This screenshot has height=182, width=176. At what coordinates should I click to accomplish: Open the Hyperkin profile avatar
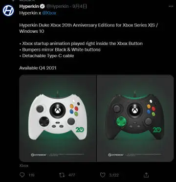coord(8,11)
